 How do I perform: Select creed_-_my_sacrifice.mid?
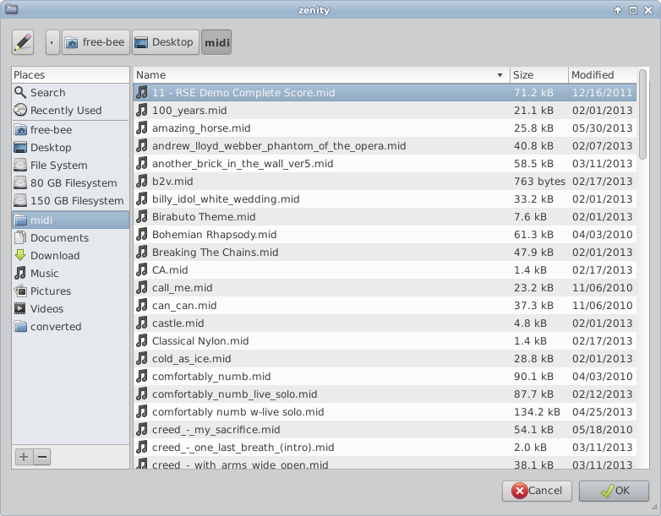click(385, 429)
